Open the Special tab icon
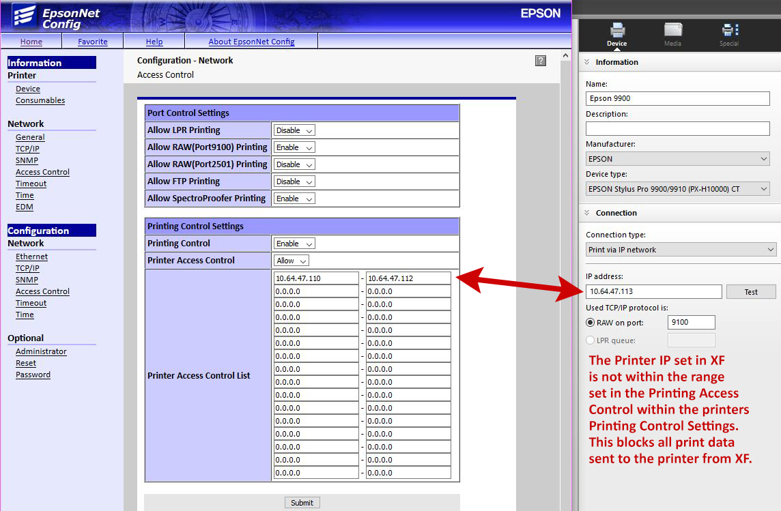Image resolution: width=781 pixels, height=511 pixels. point(730,30)
